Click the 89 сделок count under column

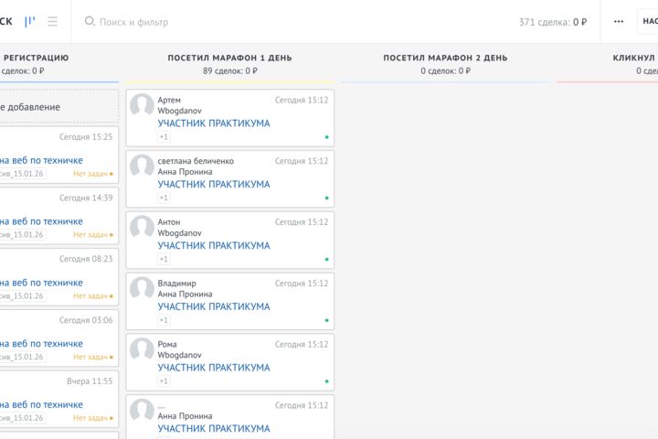pos(230,70)
